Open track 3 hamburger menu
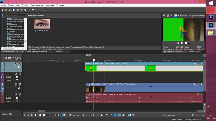This screenshot has height=121, width=216. [x=2, y=84]
